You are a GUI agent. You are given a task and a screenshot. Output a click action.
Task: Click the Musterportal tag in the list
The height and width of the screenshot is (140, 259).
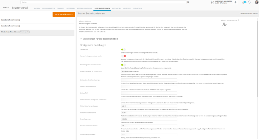25,32
